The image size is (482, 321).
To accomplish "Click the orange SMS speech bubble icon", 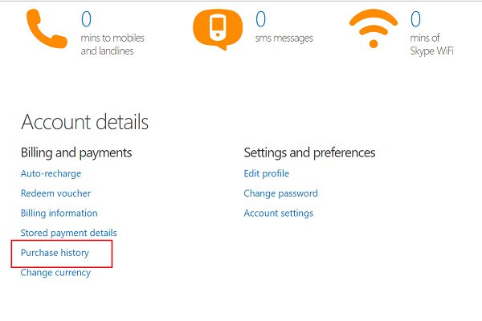I will pos(218,29).
